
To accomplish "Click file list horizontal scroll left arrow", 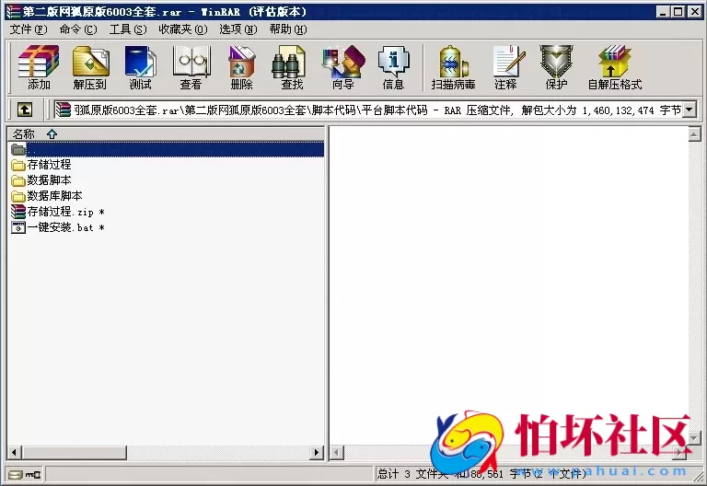I will [x=15, y=452].
